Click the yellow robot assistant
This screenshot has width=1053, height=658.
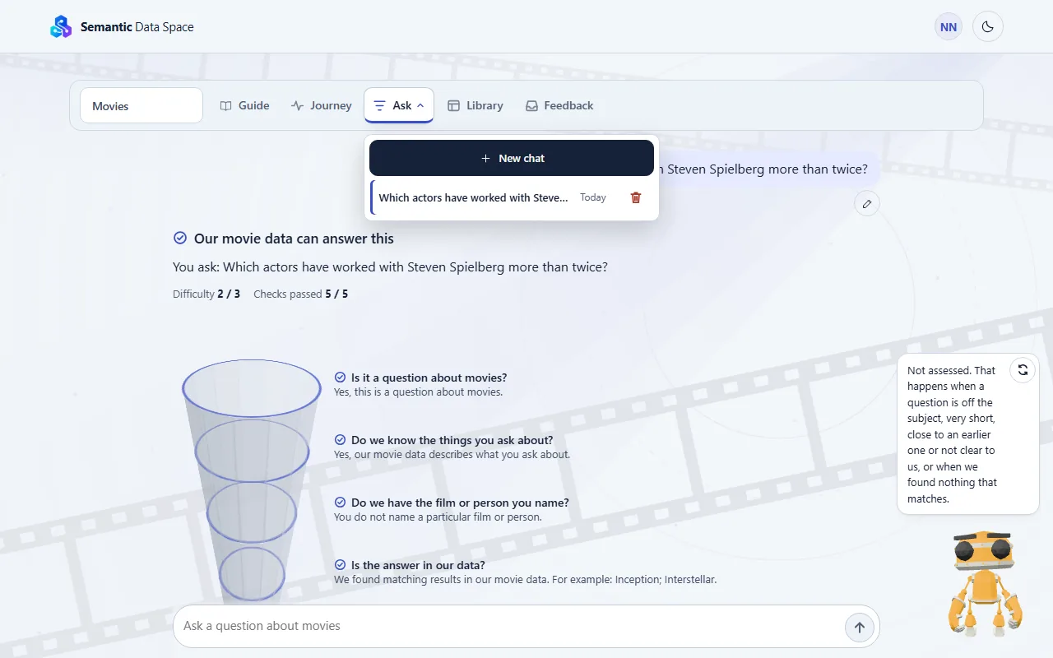985,583
